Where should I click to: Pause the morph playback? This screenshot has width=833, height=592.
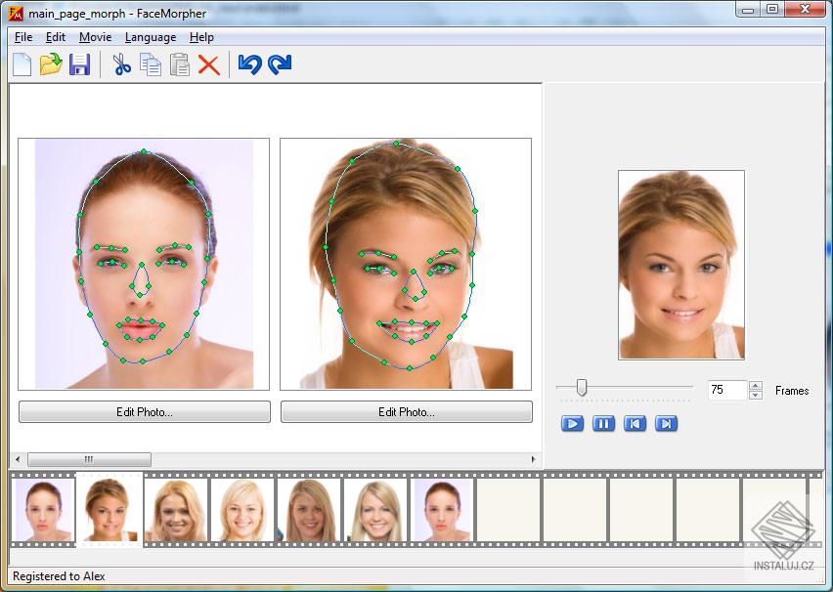click(x=603, y=423)
